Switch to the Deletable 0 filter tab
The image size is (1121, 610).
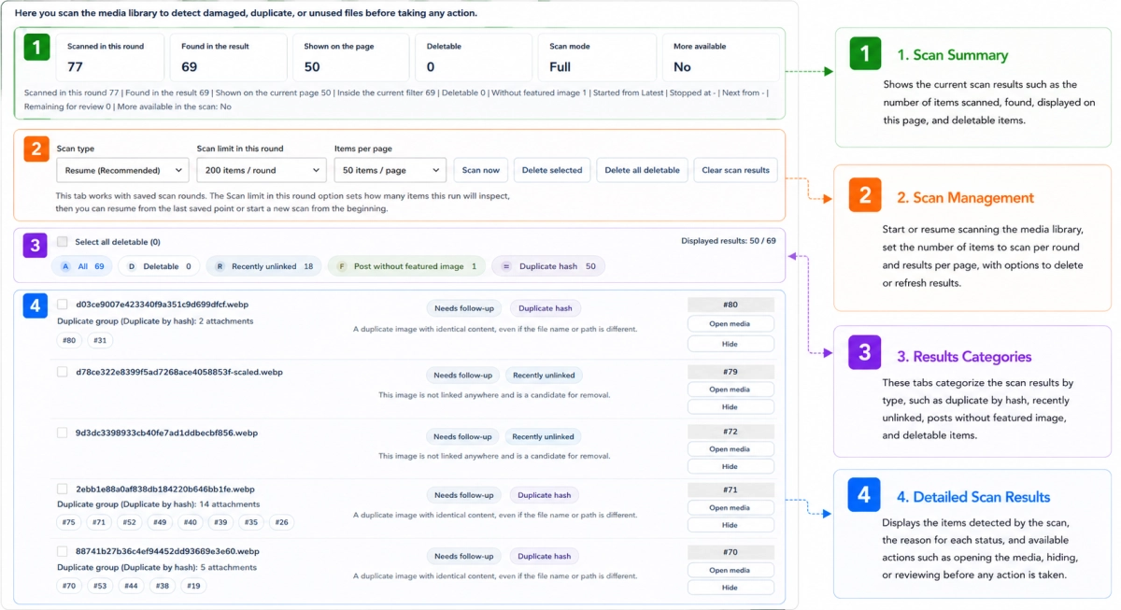pyautogui.click(x=159, y=266)
